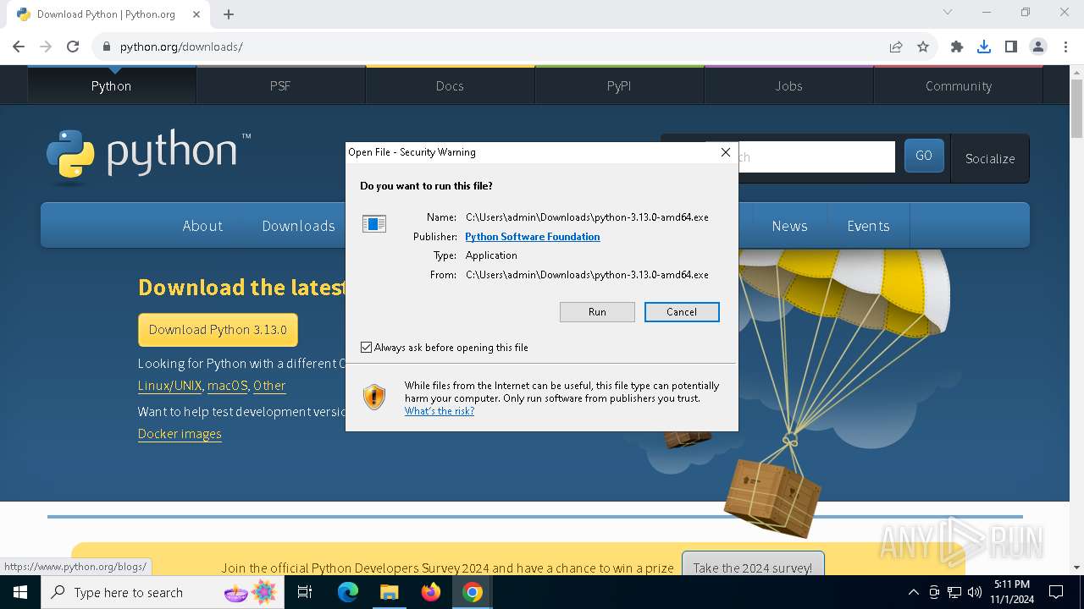Viewport: 1084px width, 609px height.
Task: Launch Firefox from the taskbar
Action: (x=431, y=592)
